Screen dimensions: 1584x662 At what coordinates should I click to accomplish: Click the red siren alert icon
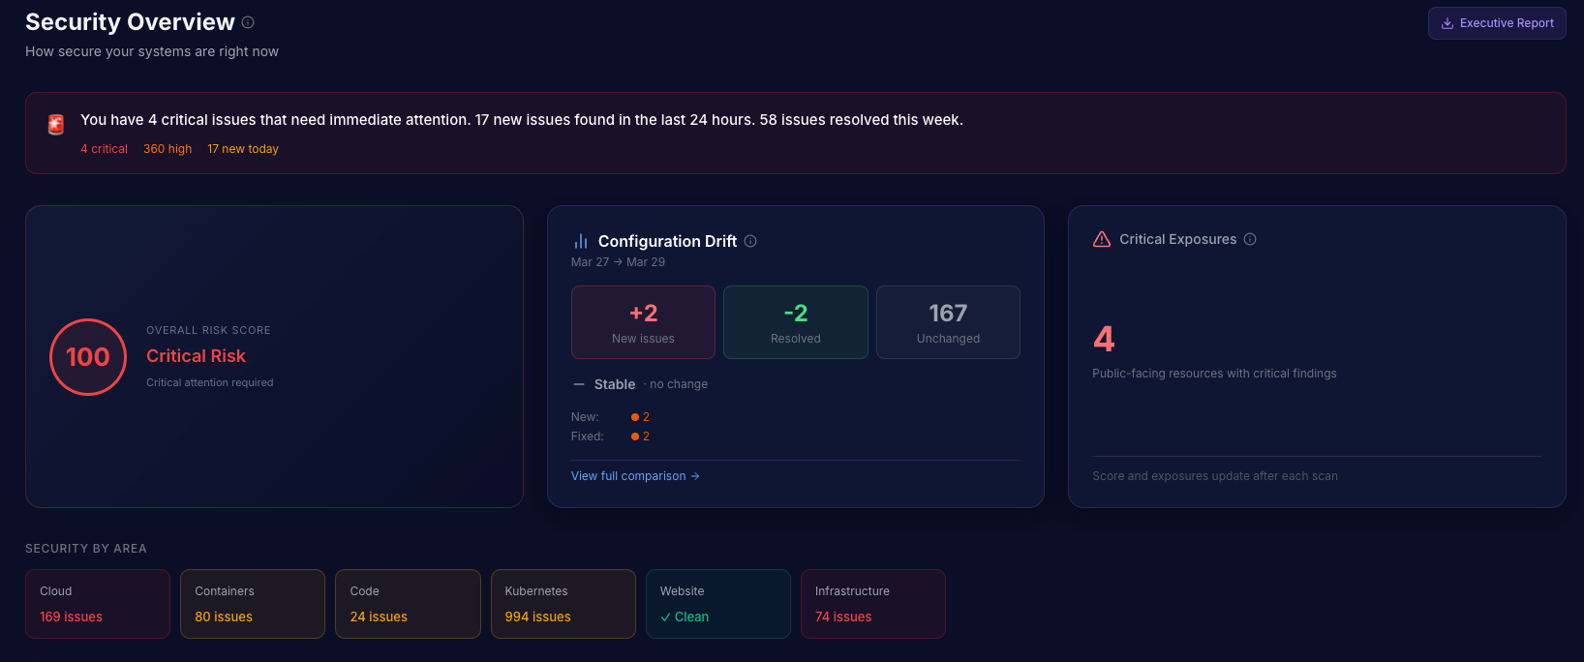56,124
